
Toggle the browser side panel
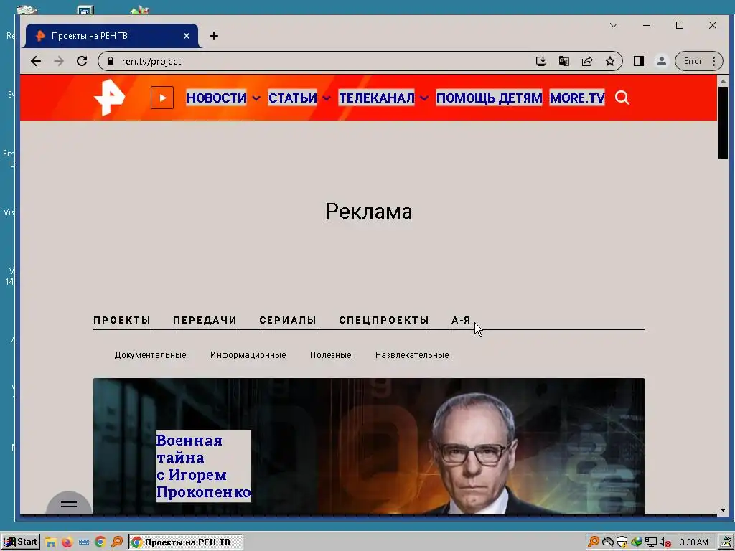[x=638, y=61]
